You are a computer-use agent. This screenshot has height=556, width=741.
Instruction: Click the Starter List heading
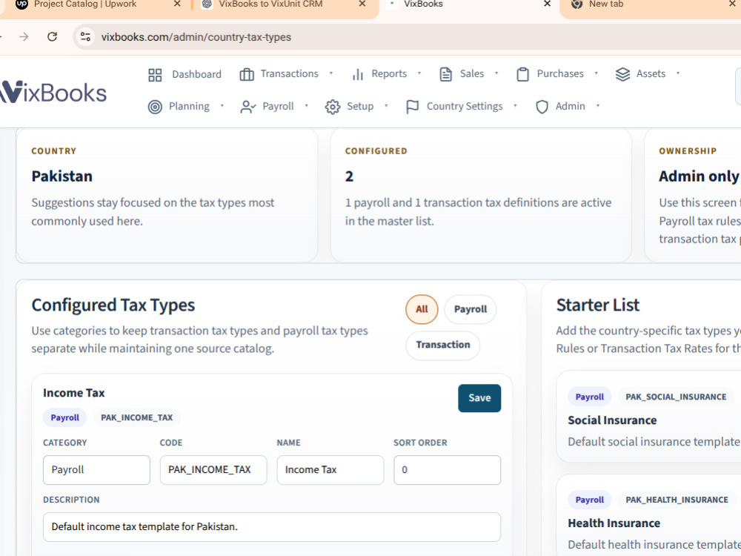pos(598,305)
